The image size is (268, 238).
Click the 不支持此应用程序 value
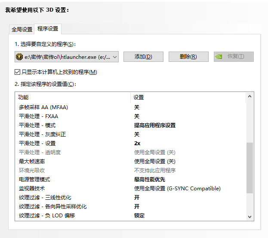[x=155, y=171]
